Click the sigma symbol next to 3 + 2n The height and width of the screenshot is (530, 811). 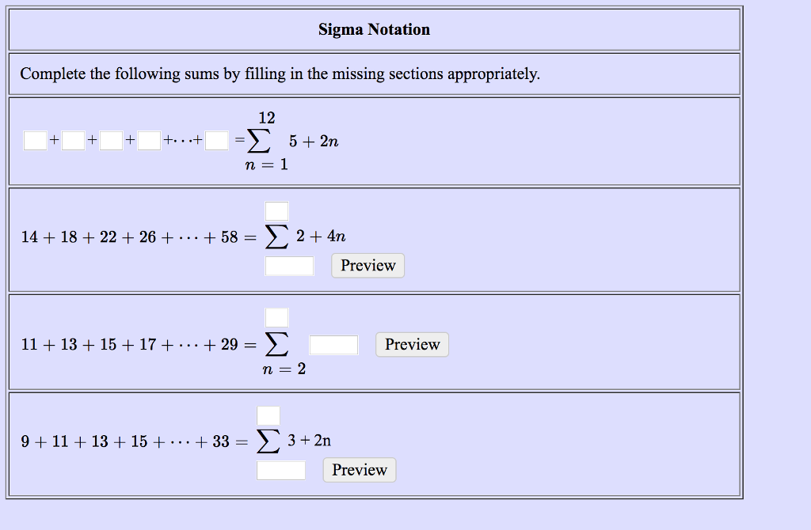click(268, 441)
